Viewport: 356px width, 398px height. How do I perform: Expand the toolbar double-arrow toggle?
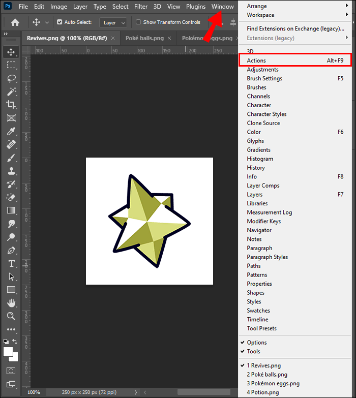(6, 34)
